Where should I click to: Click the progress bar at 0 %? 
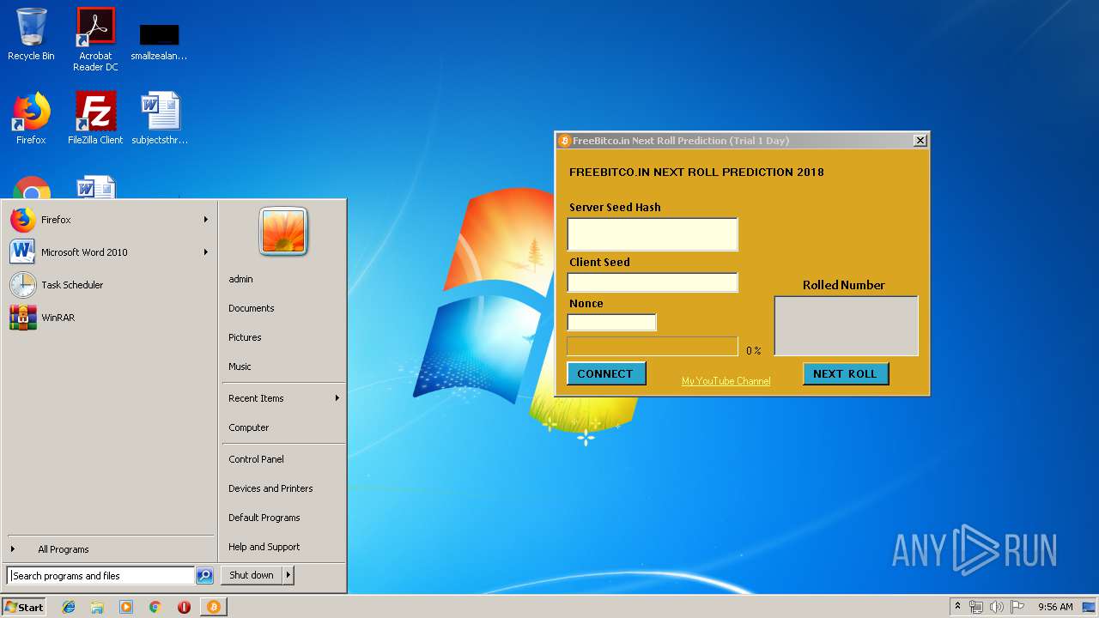tap(653, 347)
